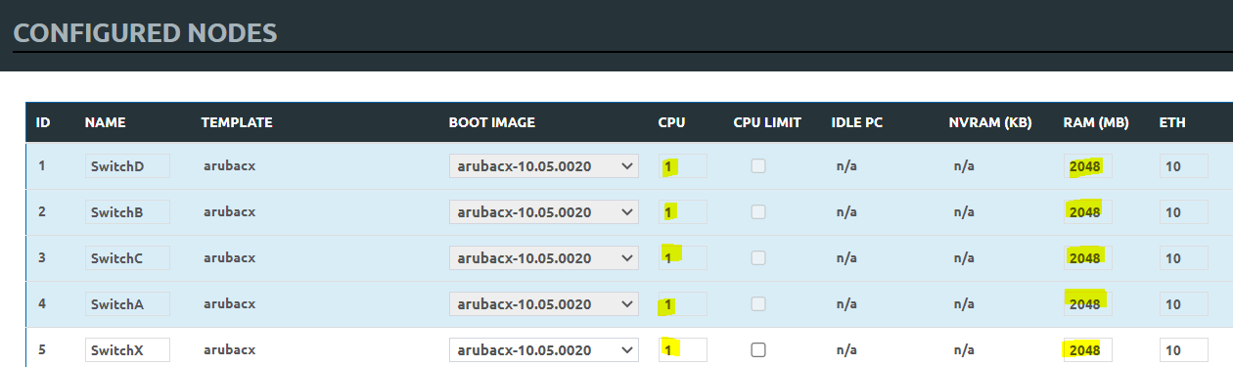The width and height of the screenshot is (1233, 367).
Task: Open boot image dropdown for SwitchA
Action: 544,304
